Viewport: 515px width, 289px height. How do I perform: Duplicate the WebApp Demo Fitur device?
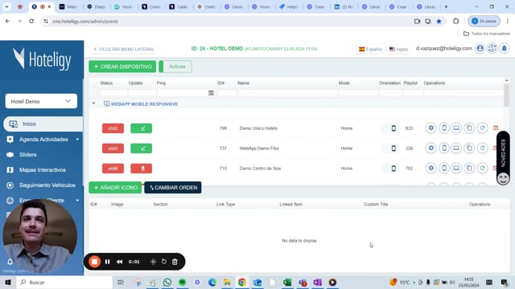coord(469,148)
